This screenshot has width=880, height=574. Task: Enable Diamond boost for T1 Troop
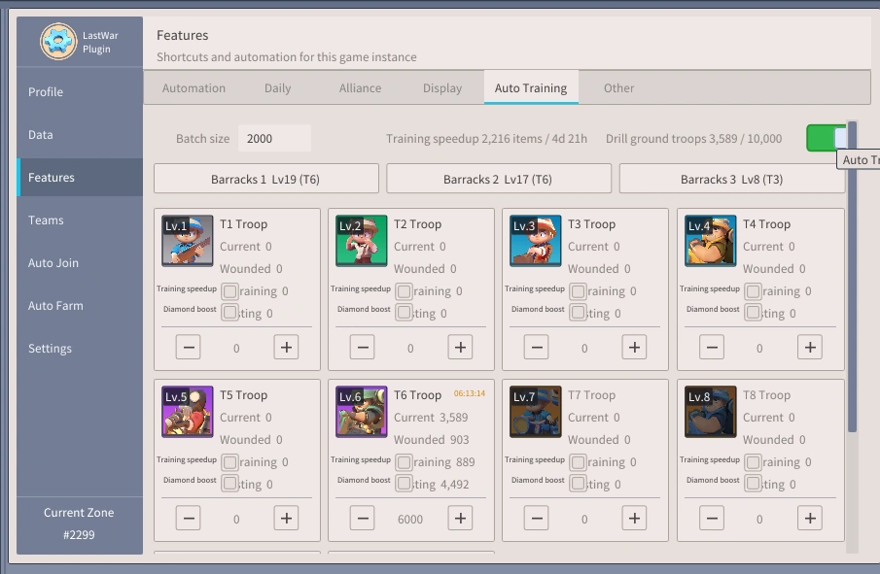(229, 312)
